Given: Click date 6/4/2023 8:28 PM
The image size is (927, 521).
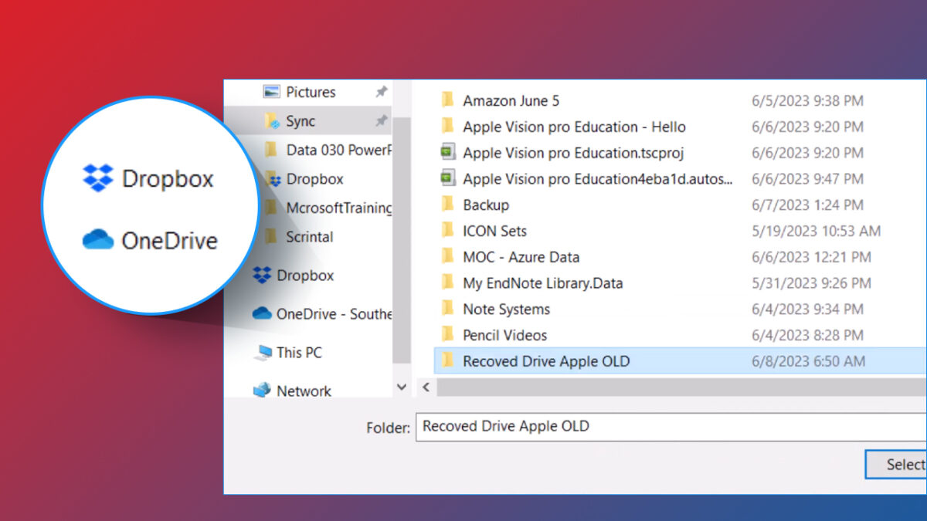Looking at the screenshot, I should pos(807,335).
